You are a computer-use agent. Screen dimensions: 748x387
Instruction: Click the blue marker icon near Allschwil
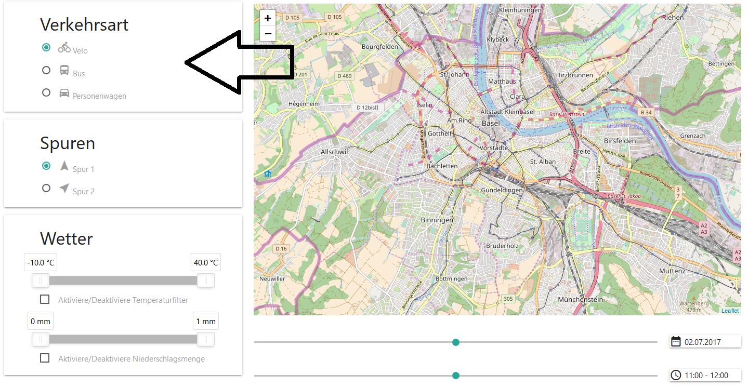point(268,174)
